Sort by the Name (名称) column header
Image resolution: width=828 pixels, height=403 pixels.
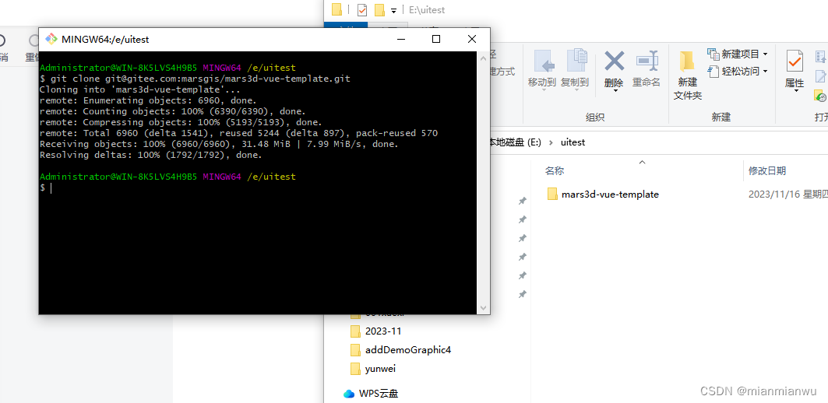pos(555,170)
